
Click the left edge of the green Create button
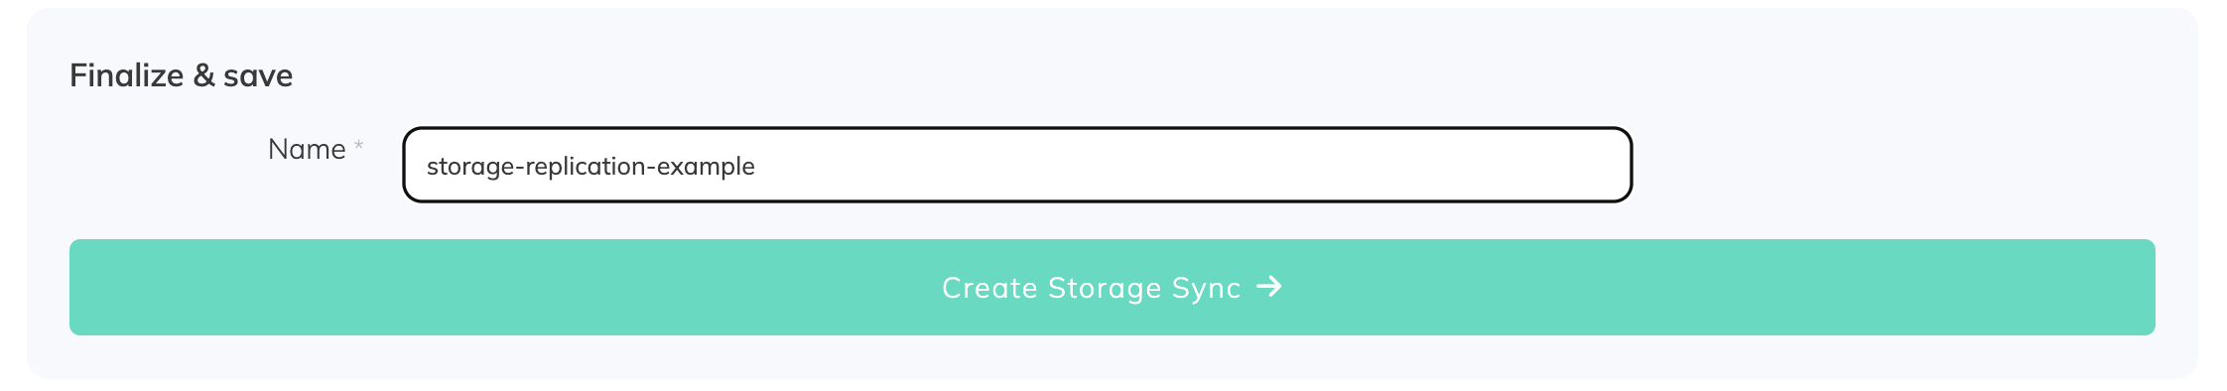point(77,287)
